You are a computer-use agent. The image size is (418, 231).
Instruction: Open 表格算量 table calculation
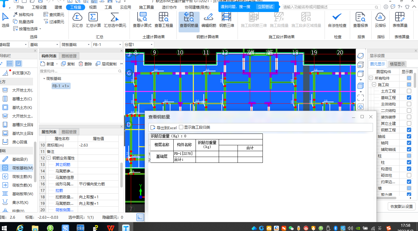coord(400,20)
